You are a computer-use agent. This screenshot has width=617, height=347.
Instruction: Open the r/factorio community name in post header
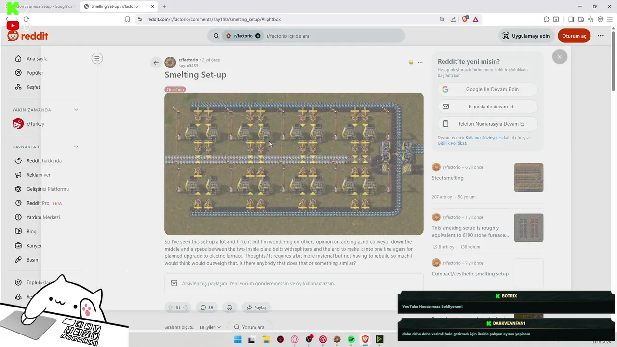click(x=188, y=60)
